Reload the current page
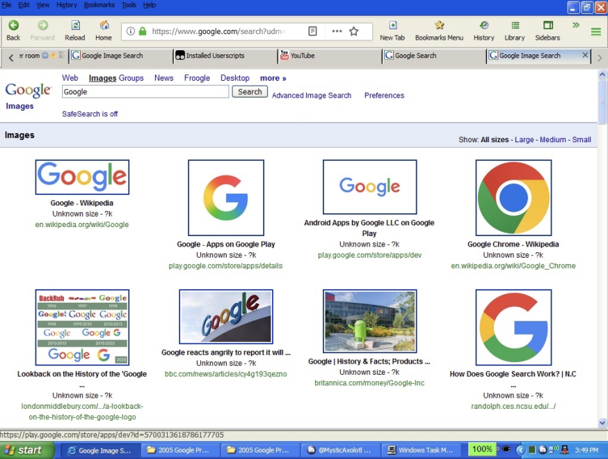The height and width of the screenshot is (459, 608). pyautogui.click(x=75, y=31)
